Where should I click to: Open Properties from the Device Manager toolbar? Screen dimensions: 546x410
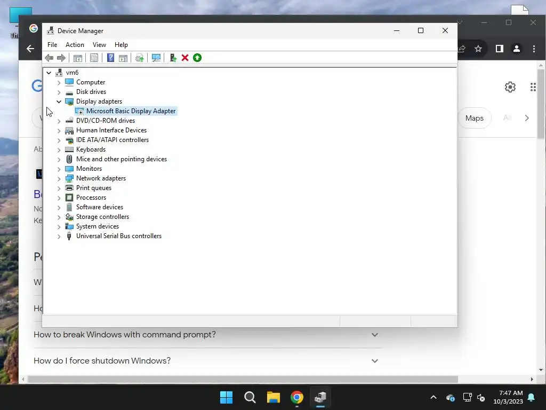tap(94, 58)
